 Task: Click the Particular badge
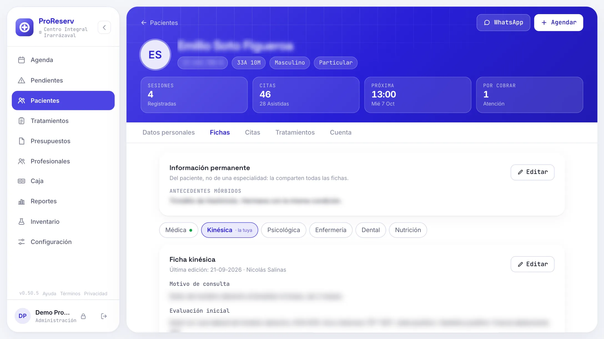click(x=336, y=63)
